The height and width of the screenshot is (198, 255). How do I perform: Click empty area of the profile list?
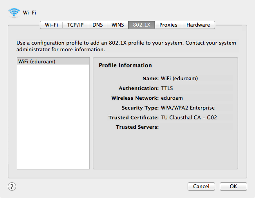[53, 117]
